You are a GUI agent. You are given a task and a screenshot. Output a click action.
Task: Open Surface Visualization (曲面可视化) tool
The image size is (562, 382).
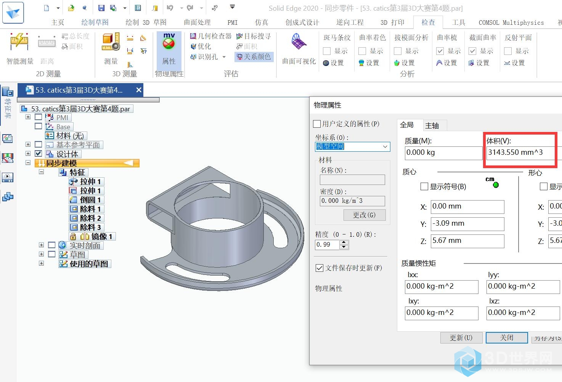[299, 48]
